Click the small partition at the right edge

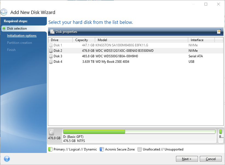coord(221,136)
